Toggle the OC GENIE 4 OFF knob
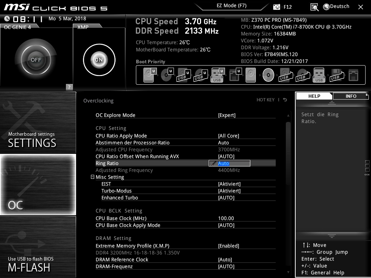371x278 pixels. pos(36,60)
